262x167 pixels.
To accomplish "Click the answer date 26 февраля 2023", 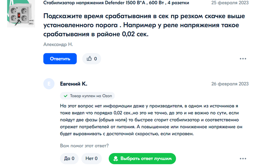I will pyautogui.click(x=230, y=83).
